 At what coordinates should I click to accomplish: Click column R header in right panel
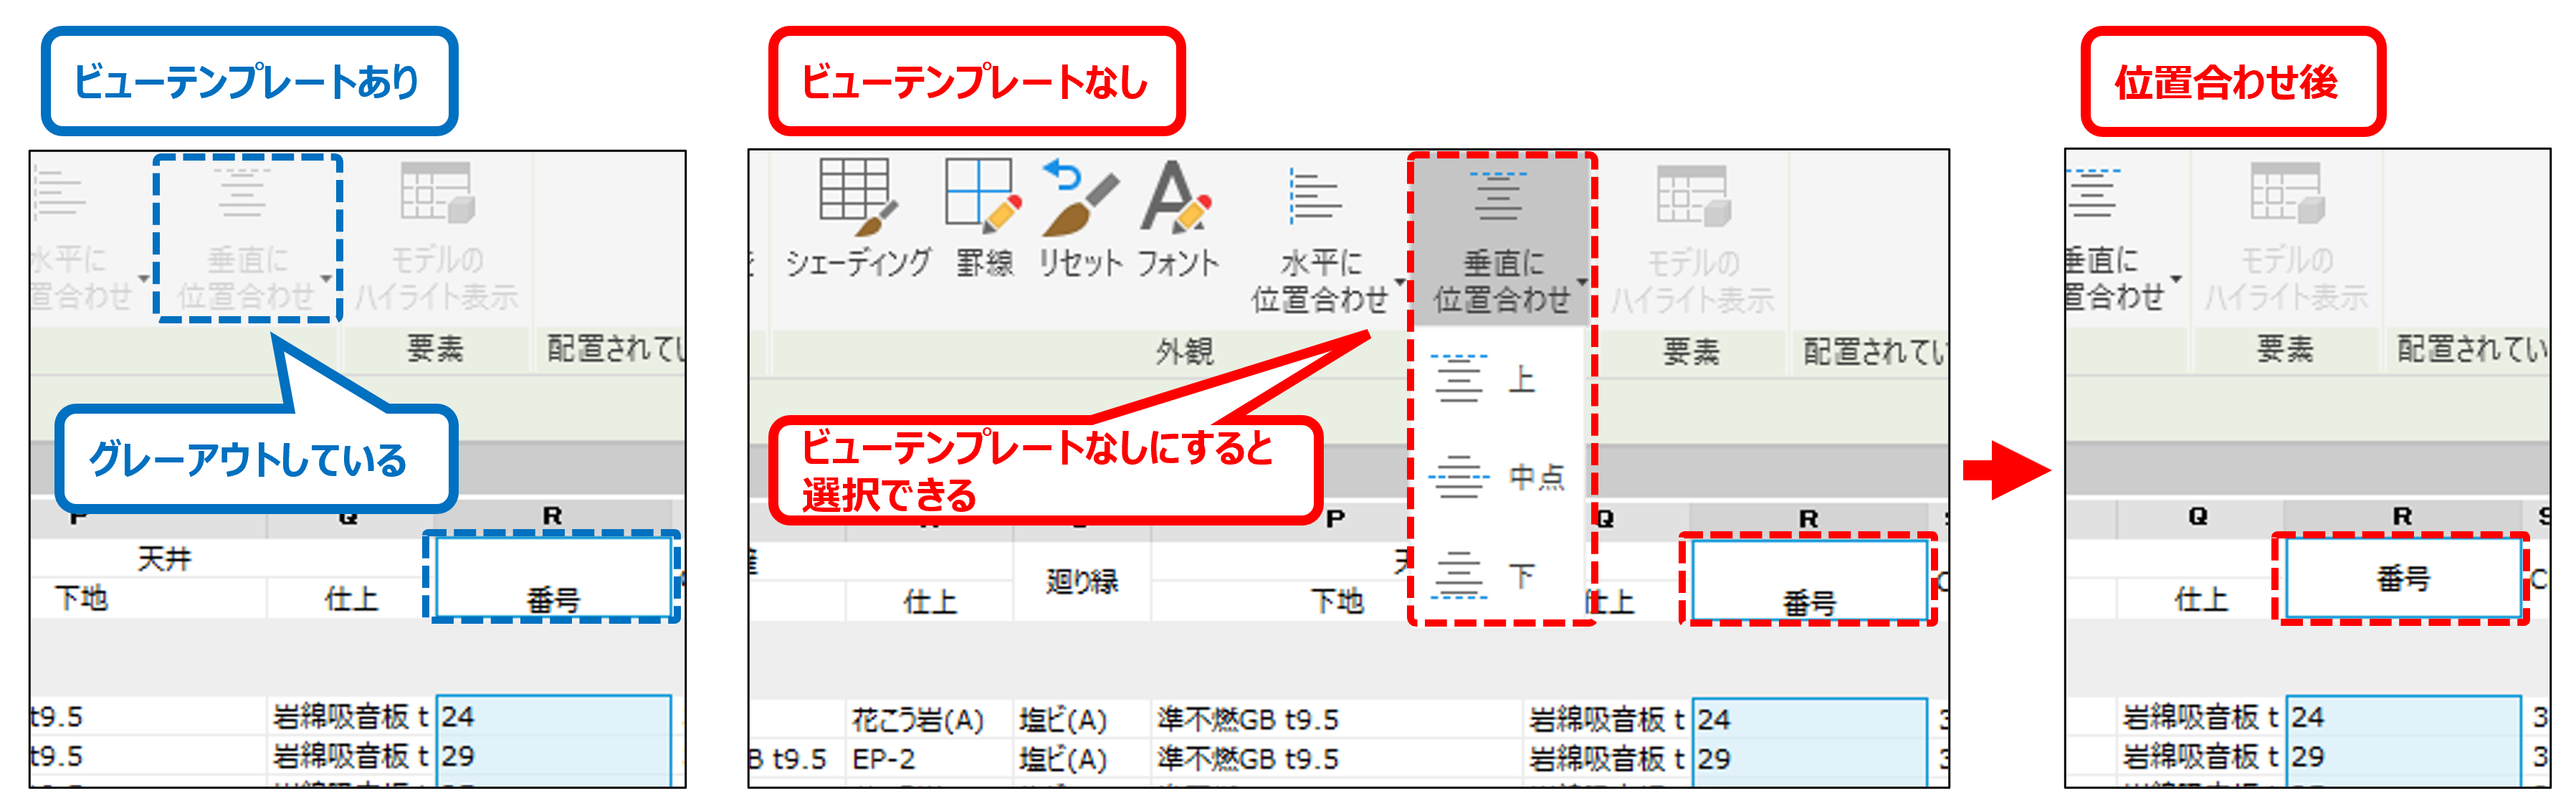[x=2402, y=516]
